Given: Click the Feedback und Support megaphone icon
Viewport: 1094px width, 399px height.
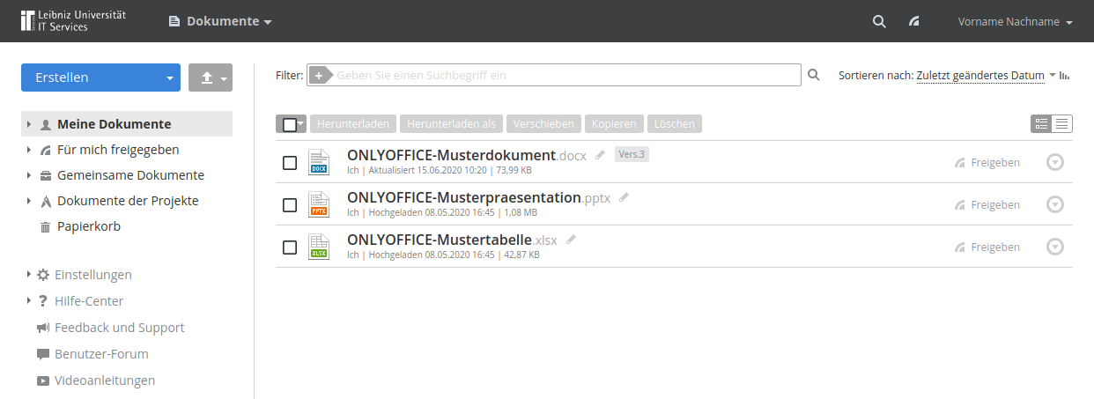Looking at the screenshot, I should click(43, 328).
